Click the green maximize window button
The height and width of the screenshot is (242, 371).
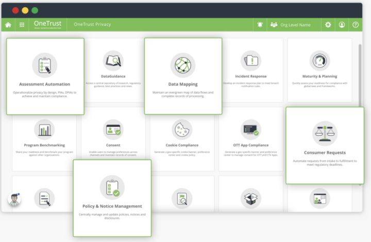click(x=35, y=10)
